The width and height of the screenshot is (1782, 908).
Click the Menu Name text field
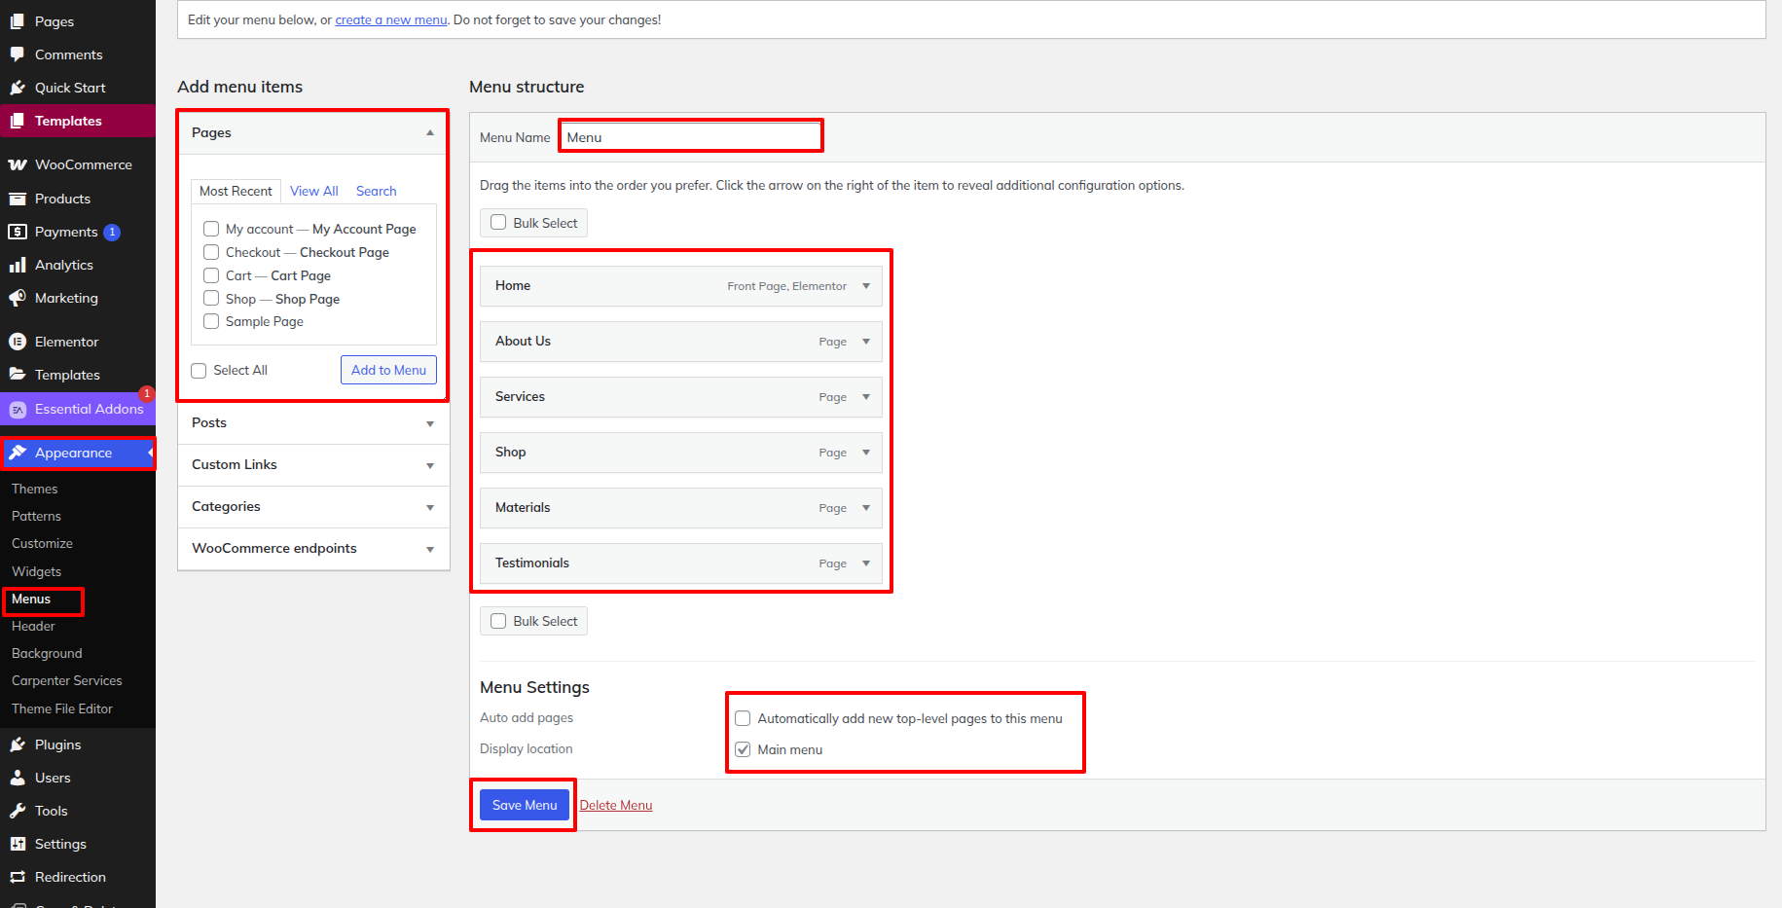point(691,137)
